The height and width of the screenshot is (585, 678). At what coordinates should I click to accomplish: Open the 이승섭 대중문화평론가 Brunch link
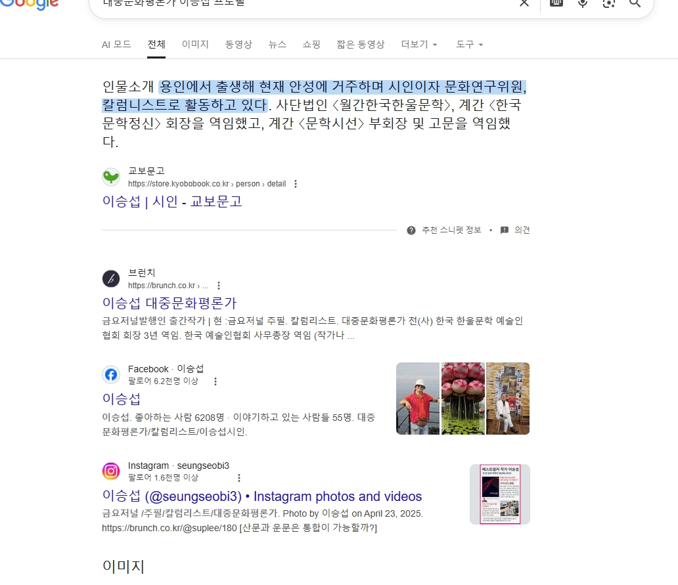click(169, 303)
